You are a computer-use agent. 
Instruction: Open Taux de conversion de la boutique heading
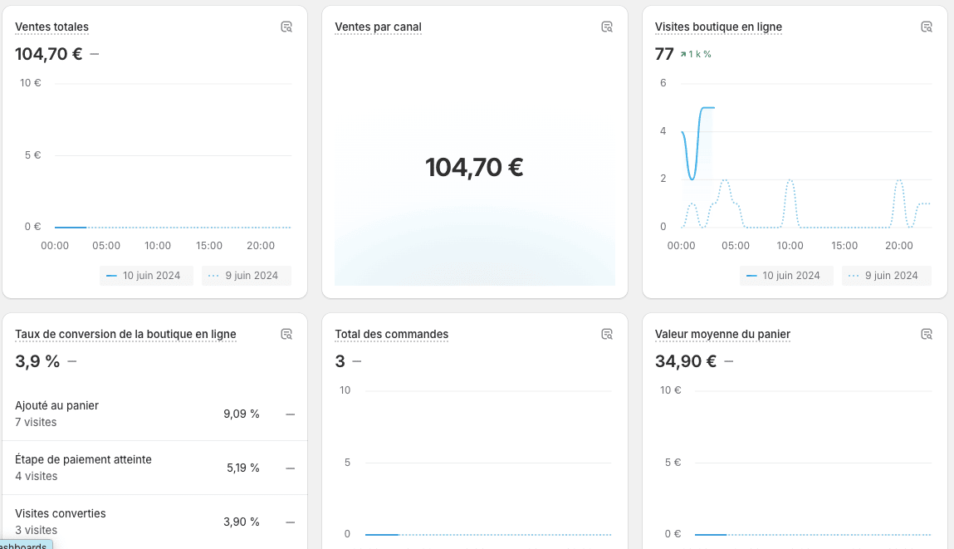tap(125, 334)
